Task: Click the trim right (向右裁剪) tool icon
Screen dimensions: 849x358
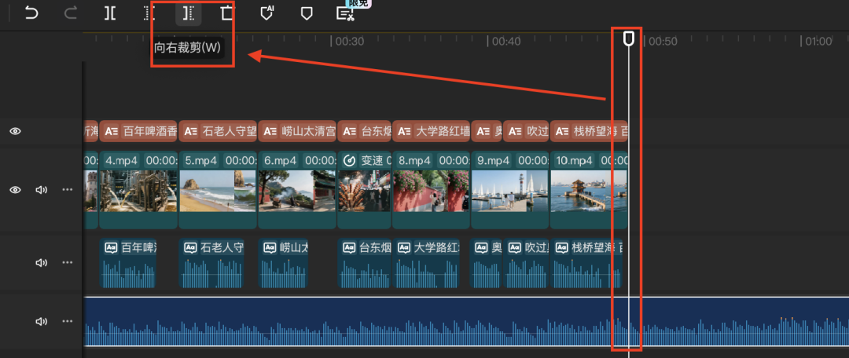Action: click(188, 13)
